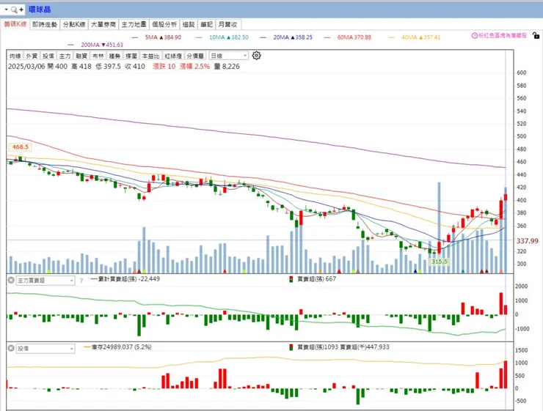Toggle the 外資 overlay button

(x=32, y=56)
